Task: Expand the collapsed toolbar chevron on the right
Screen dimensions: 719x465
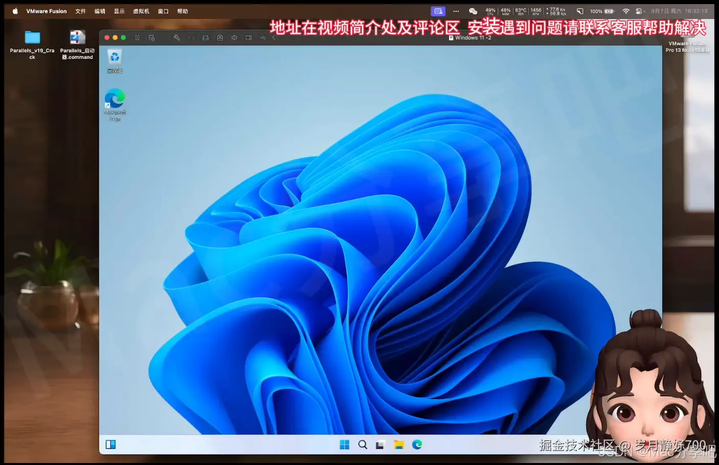Action: coord(274,37)
